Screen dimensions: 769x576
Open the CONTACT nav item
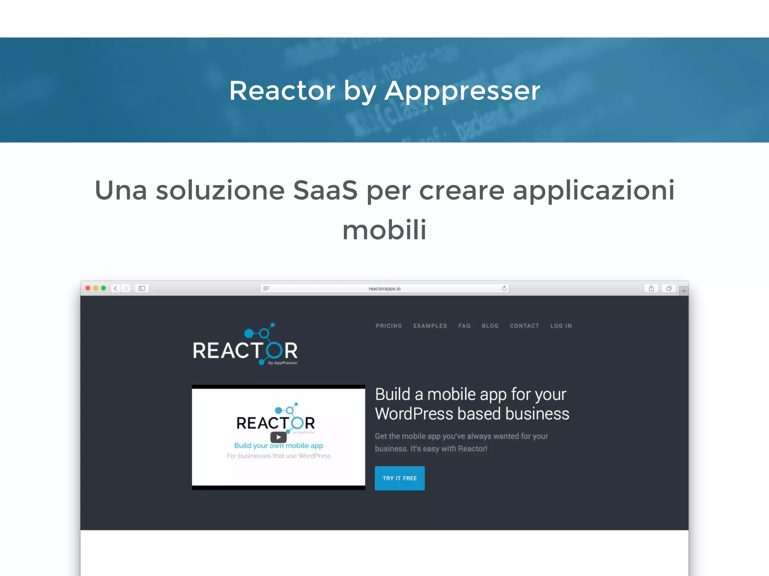point(524,326)
